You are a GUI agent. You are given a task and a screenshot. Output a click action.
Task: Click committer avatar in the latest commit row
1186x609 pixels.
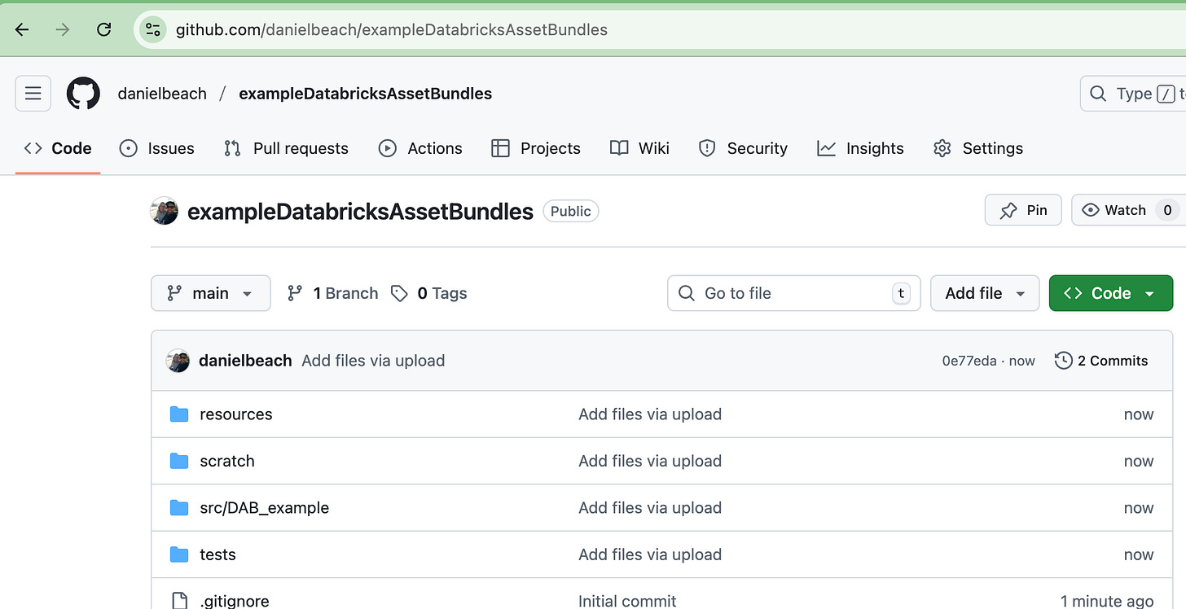[178, 361]
